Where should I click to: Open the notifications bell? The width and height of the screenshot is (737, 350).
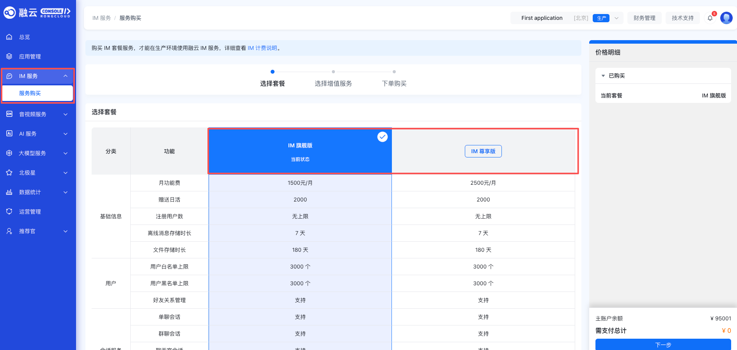(710, 18)
